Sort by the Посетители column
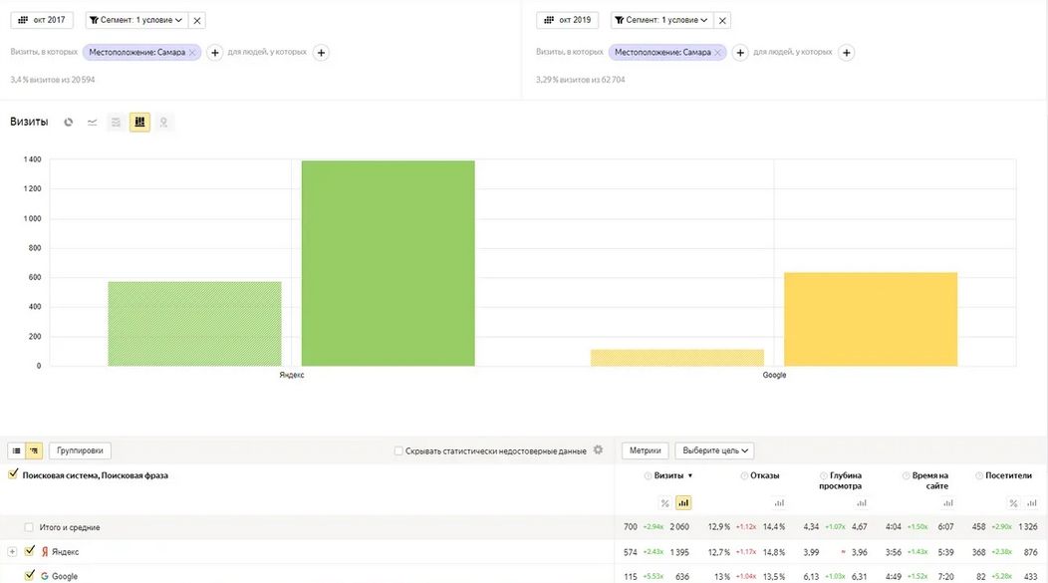 pos(1008,475)
